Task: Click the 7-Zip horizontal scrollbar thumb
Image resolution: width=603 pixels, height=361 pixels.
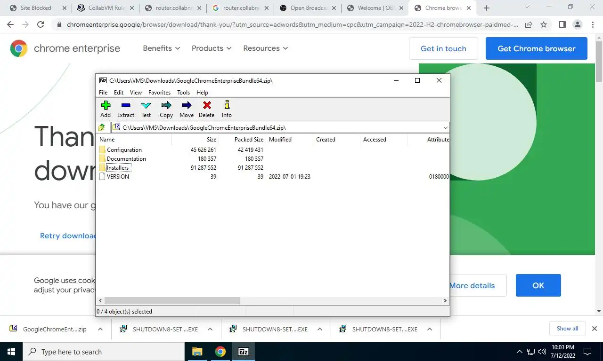Action: [x=172, y=300]
